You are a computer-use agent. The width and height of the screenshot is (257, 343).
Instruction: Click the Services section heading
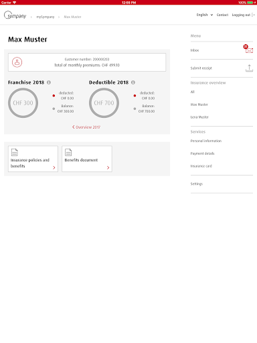198,132
